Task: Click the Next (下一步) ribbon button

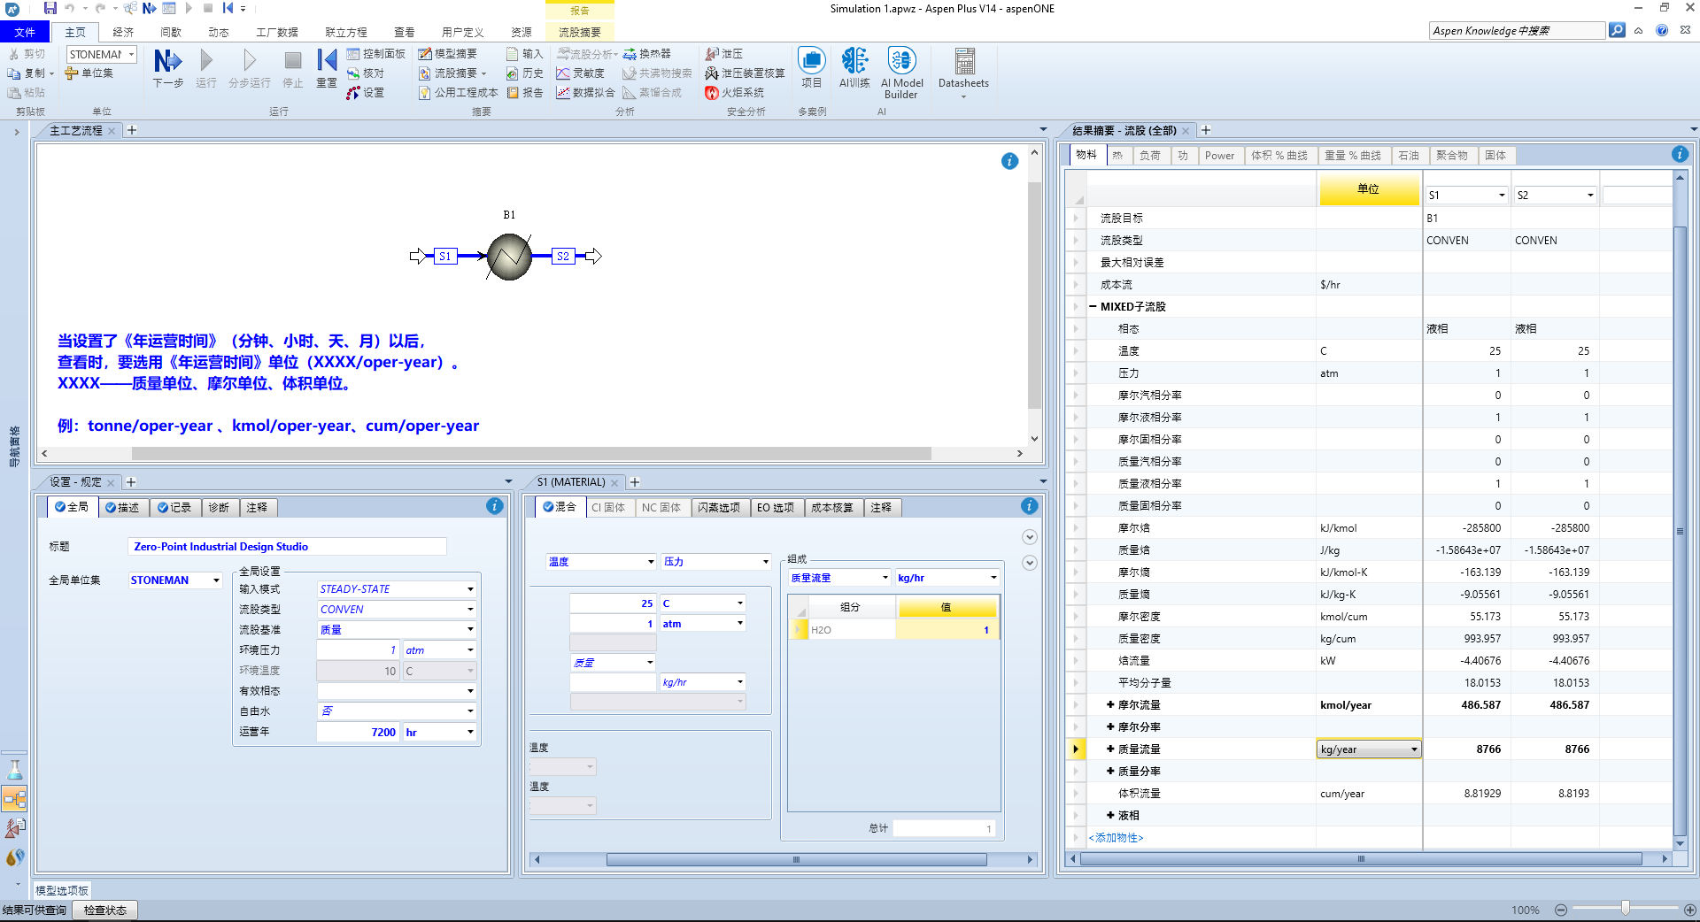Action: pos(167,68)
